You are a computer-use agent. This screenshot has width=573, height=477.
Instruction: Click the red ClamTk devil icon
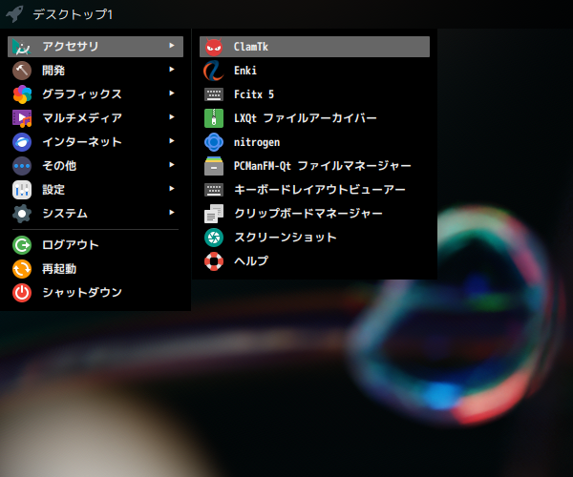(214, 47)
